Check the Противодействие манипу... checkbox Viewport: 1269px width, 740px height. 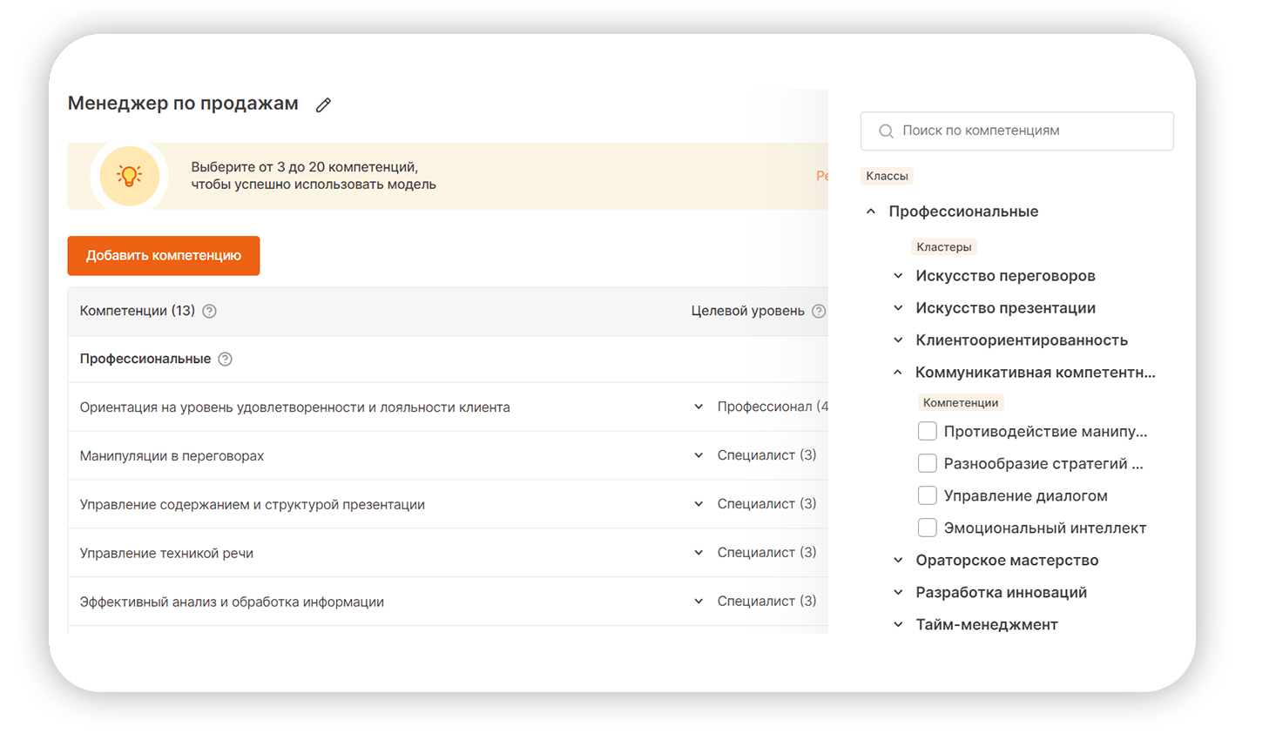(928, 432)
